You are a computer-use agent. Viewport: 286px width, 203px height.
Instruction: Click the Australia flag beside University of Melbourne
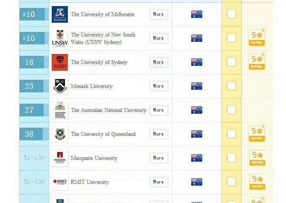click(196, 14)
